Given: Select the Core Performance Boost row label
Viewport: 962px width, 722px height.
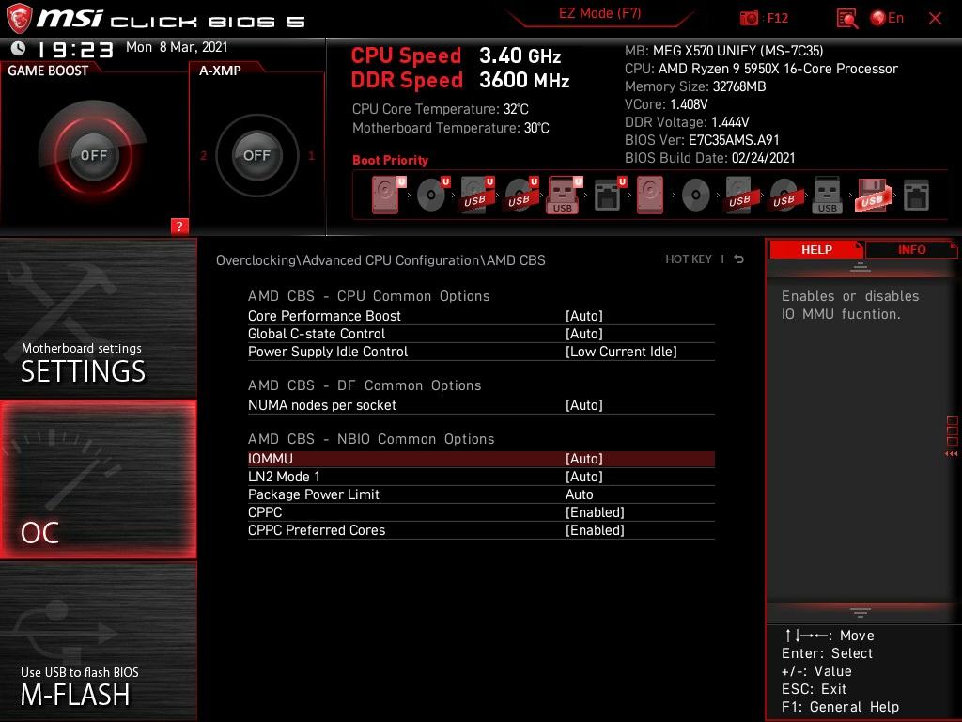Looking at the screenshot, I should pos(324,316).
